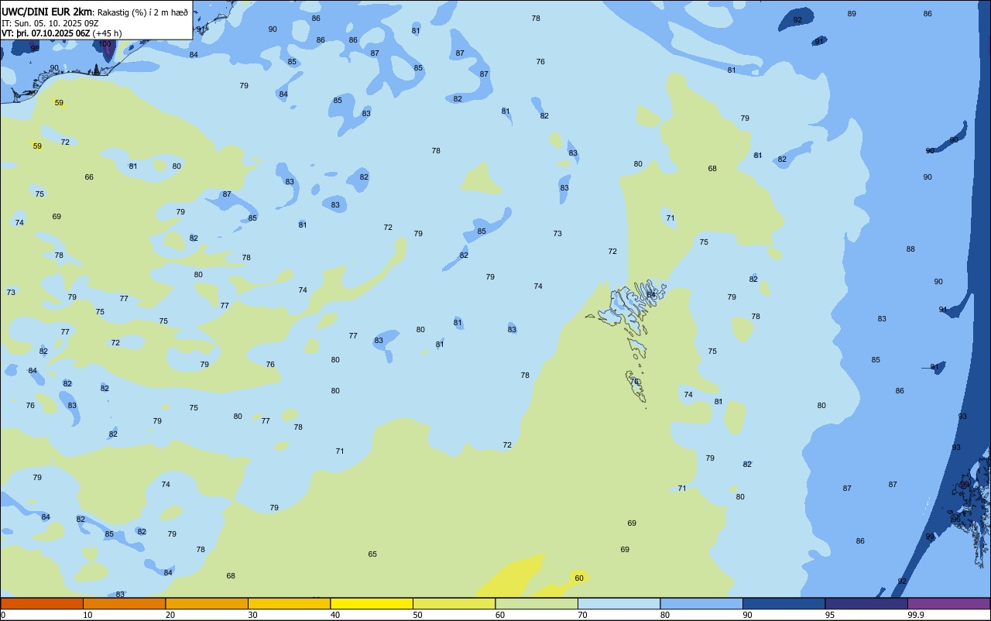991x621 pixels.
Task: Select the '89' humidity value on the map
Action: point(852,14)
